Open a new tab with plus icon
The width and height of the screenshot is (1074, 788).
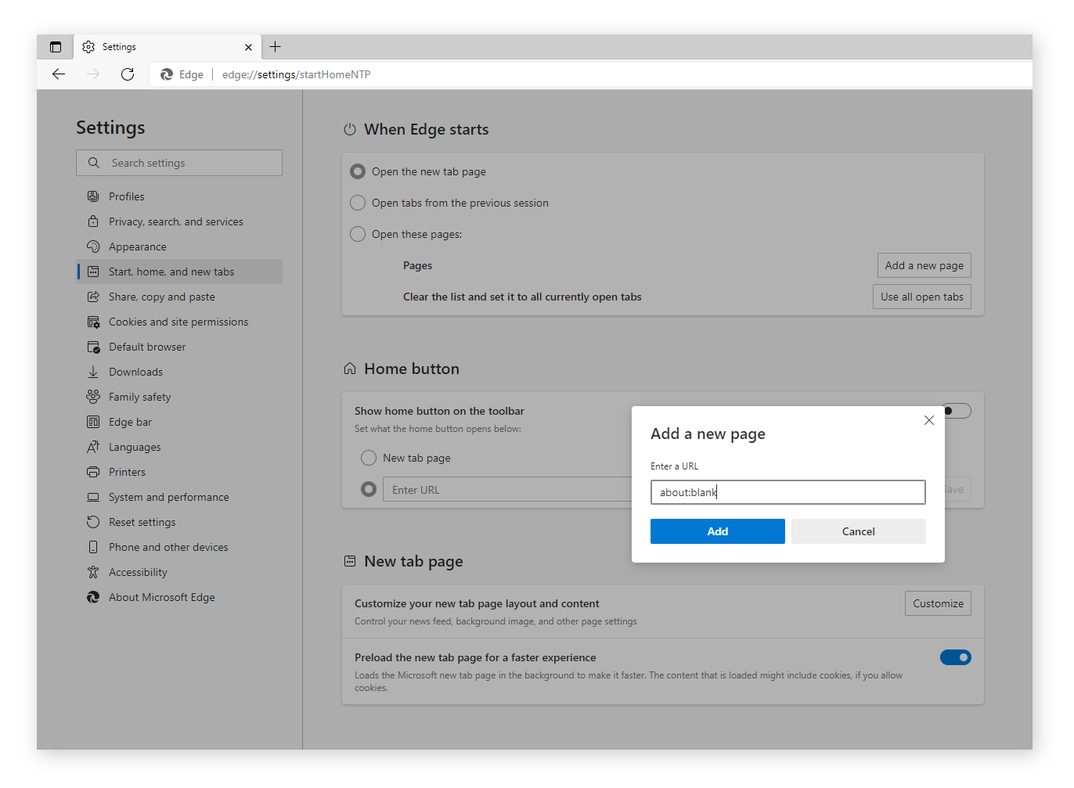pos(275,47)
